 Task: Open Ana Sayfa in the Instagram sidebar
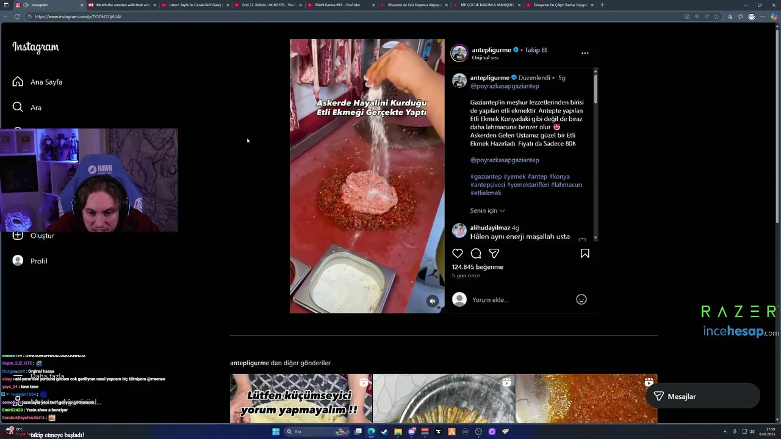point(37,82)
